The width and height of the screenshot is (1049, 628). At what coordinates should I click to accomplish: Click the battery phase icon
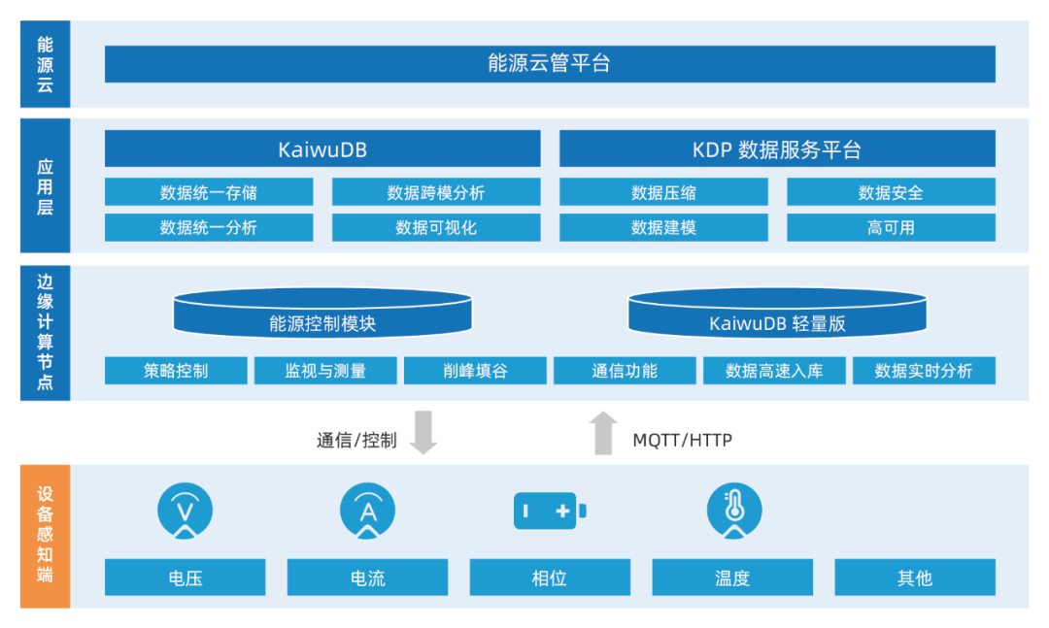pyautogui.click(x=550, y=511)
